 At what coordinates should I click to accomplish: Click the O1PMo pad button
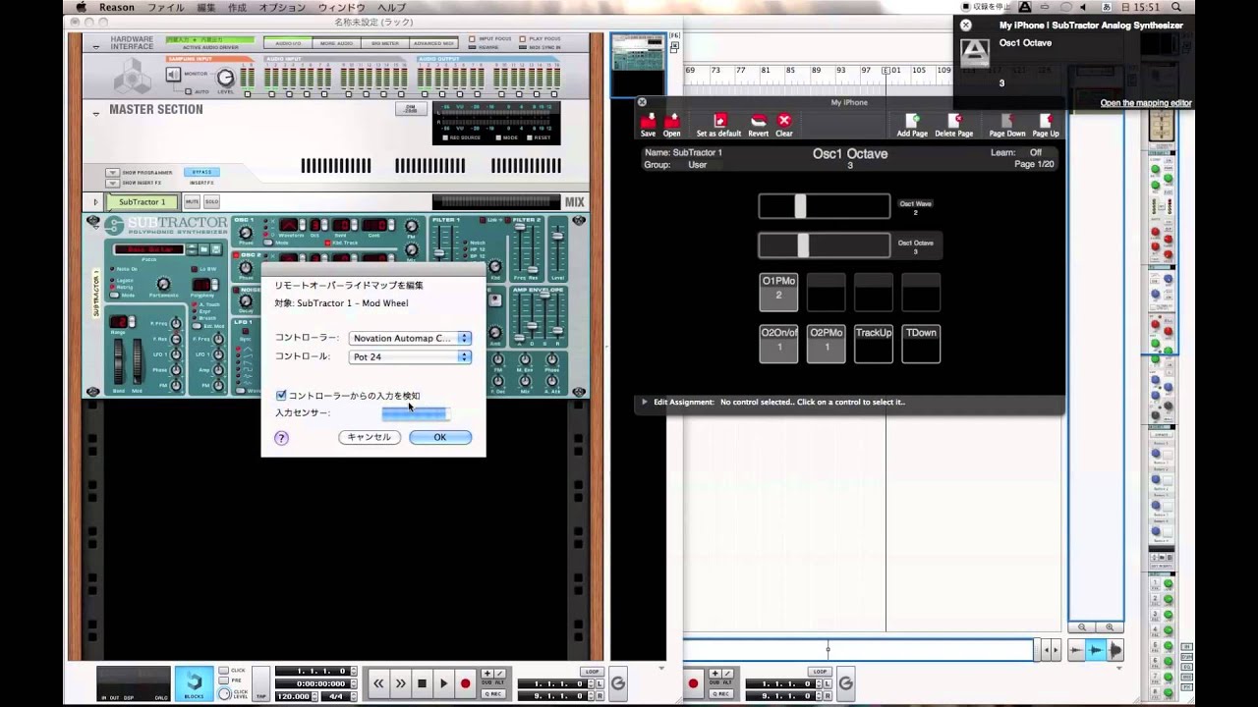pyautogui.click(x=778, y=293)
